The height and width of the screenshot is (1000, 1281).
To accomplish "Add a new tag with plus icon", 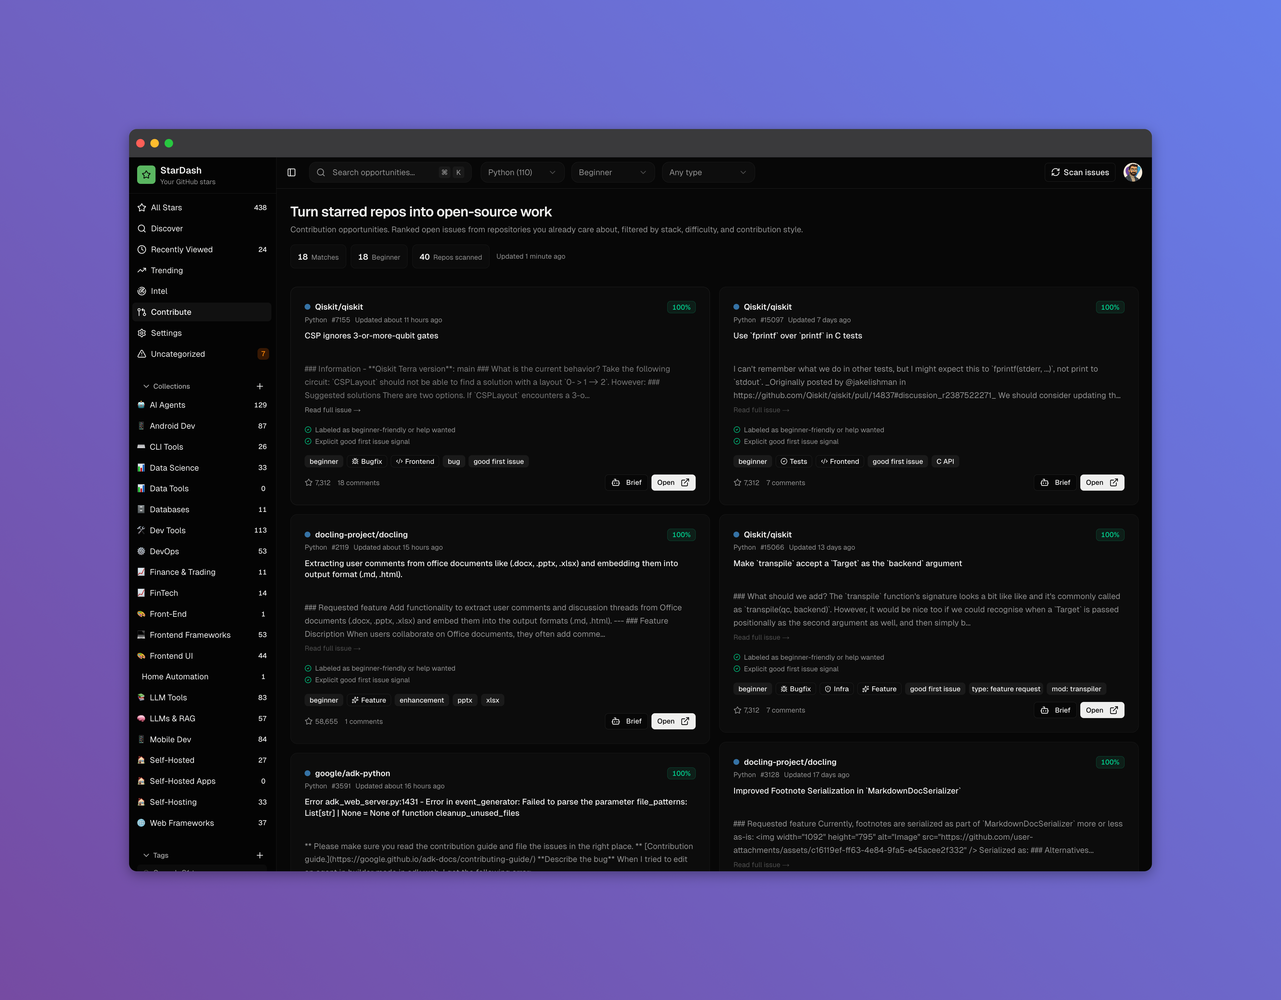I will point(260,855).
